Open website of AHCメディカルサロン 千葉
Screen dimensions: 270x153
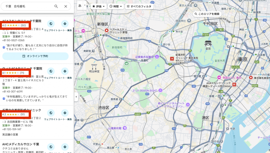tap(51, 147)
